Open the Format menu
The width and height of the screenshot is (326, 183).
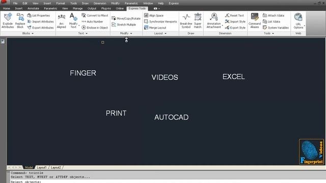click(61, 4)
